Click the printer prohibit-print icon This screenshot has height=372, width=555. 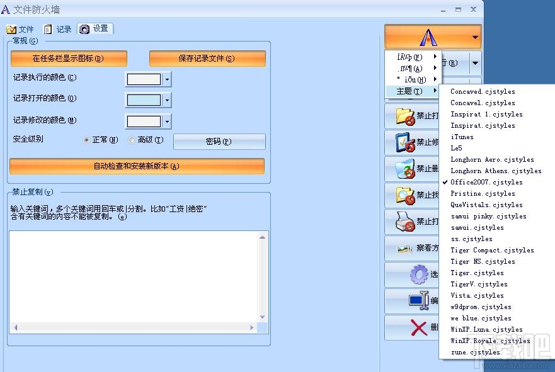405,222
